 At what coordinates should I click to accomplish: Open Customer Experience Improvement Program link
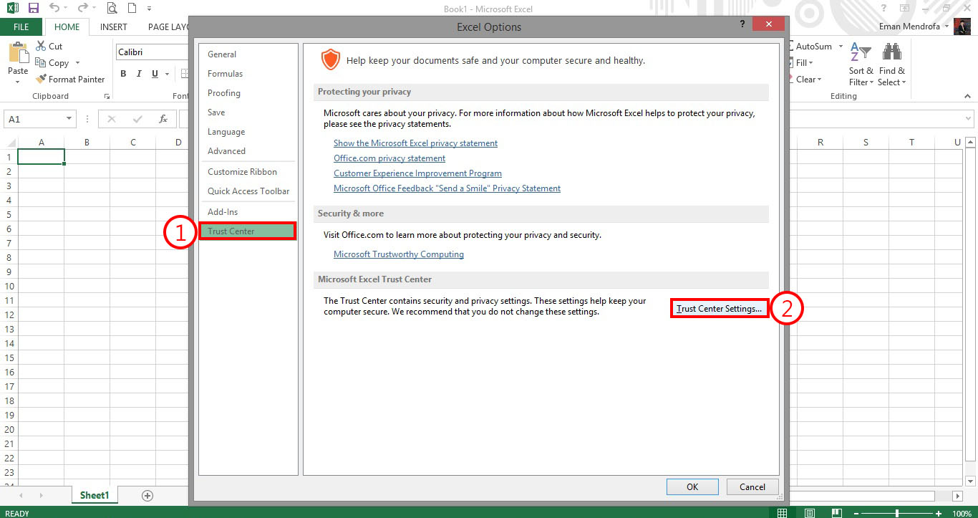click(x=417, y=173)
